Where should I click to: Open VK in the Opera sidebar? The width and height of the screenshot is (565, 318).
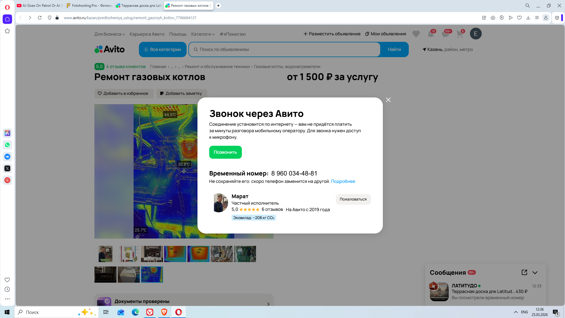tap(7, 157)
